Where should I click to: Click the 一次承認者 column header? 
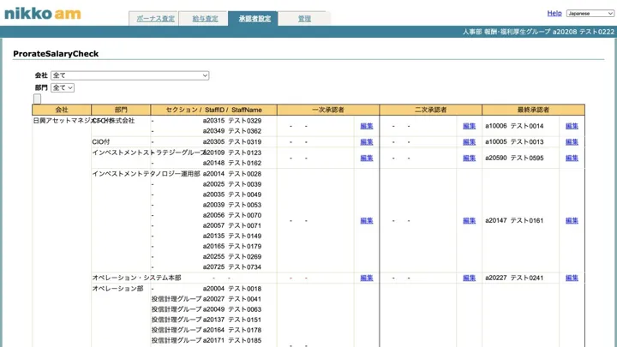tap(328, 110)
